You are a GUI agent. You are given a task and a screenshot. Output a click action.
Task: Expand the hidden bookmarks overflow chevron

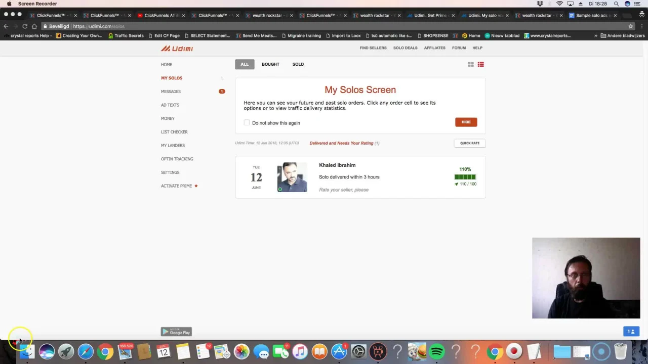596,36
